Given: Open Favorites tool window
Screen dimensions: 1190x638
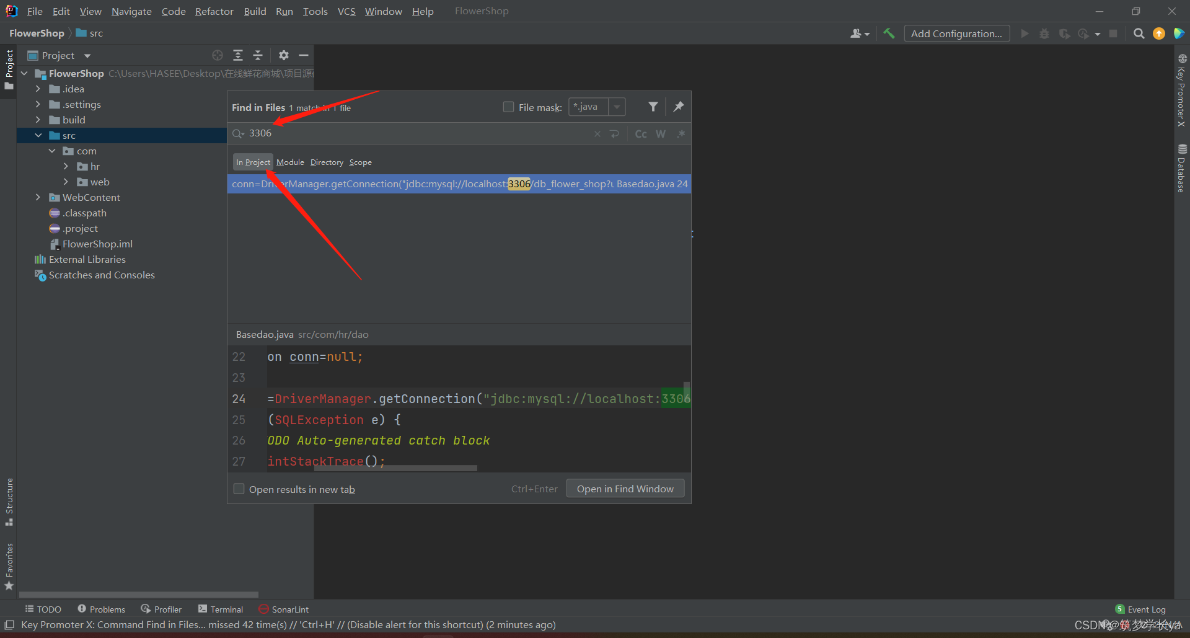Looking at the screenshot, I should point(9,567).
